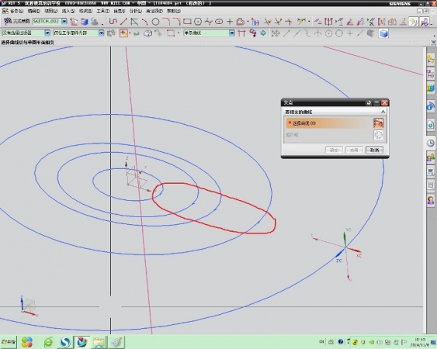Toggle the Create Inferred Constraints button
Viewport: 437px width, 349px height.
coord(413,22)
